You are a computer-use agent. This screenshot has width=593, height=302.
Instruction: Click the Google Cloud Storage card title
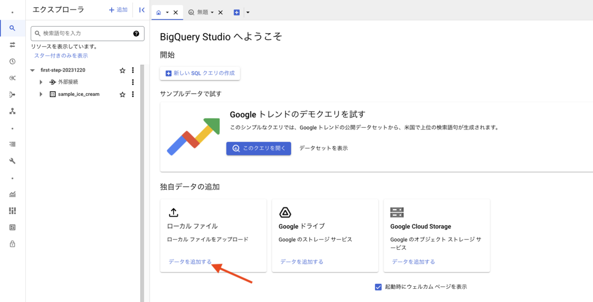[x=421, y=226]
